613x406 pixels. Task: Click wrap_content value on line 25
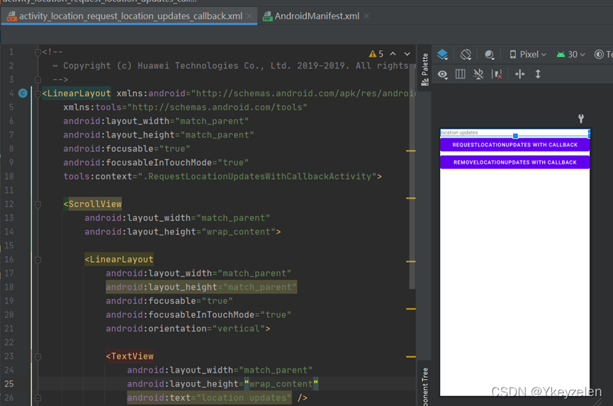click(281, 384)
